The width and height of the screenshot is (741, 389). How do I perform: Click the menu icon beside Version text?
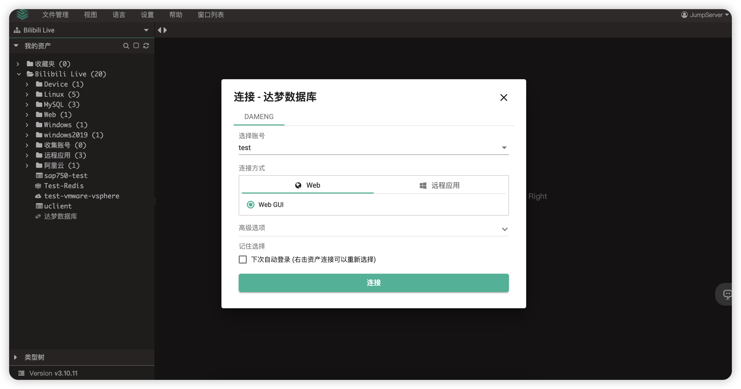(21, 373)
